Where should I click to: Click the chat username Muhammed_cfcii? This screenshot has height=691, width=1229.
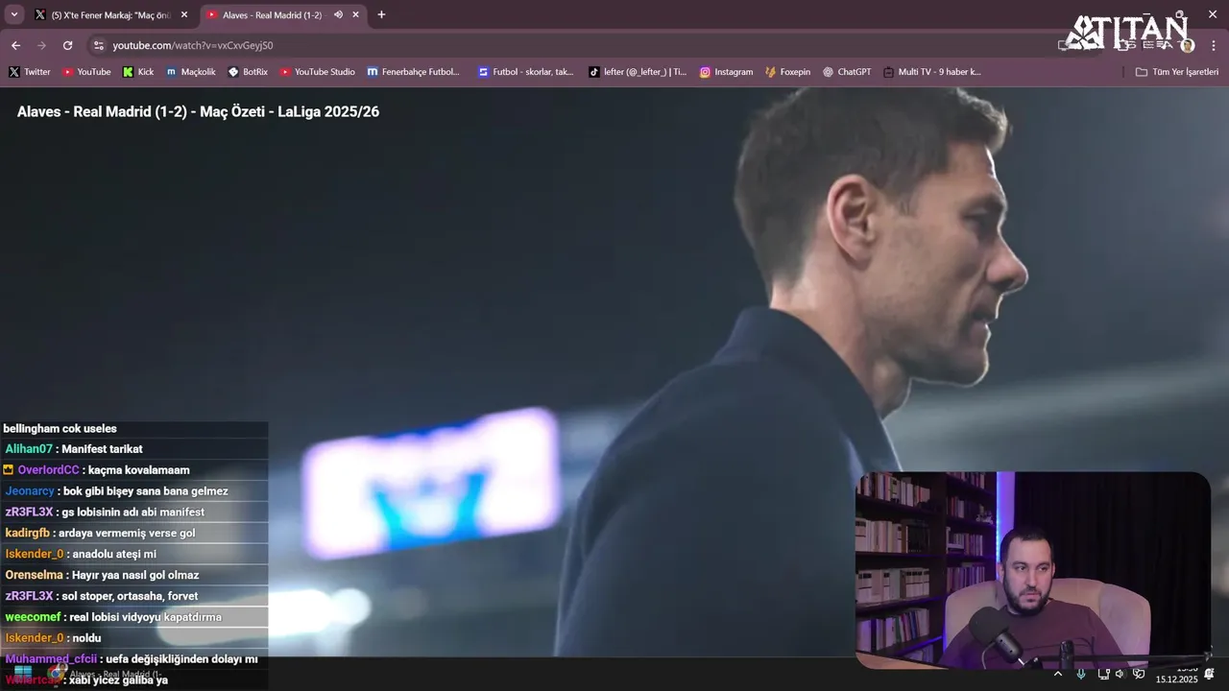pos(51,659)
